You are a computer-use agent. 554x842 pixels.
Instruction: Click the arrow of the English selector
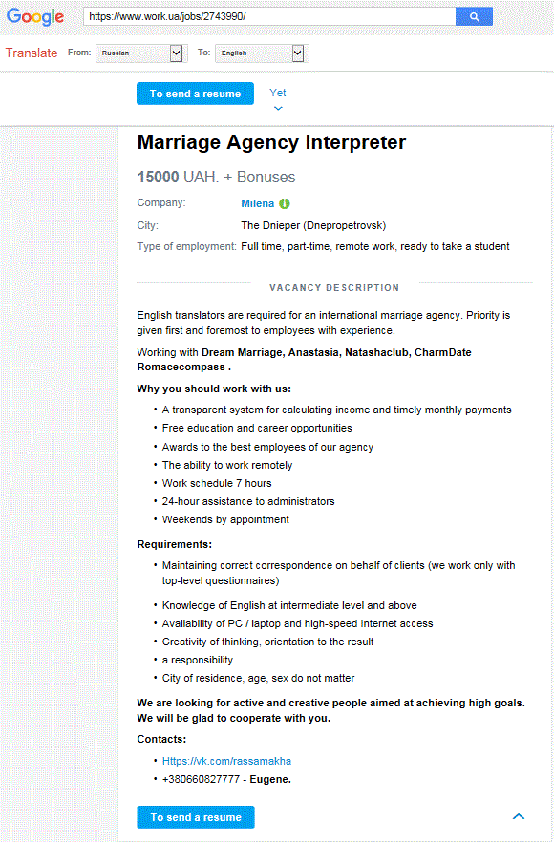click(x=298, y=53)
